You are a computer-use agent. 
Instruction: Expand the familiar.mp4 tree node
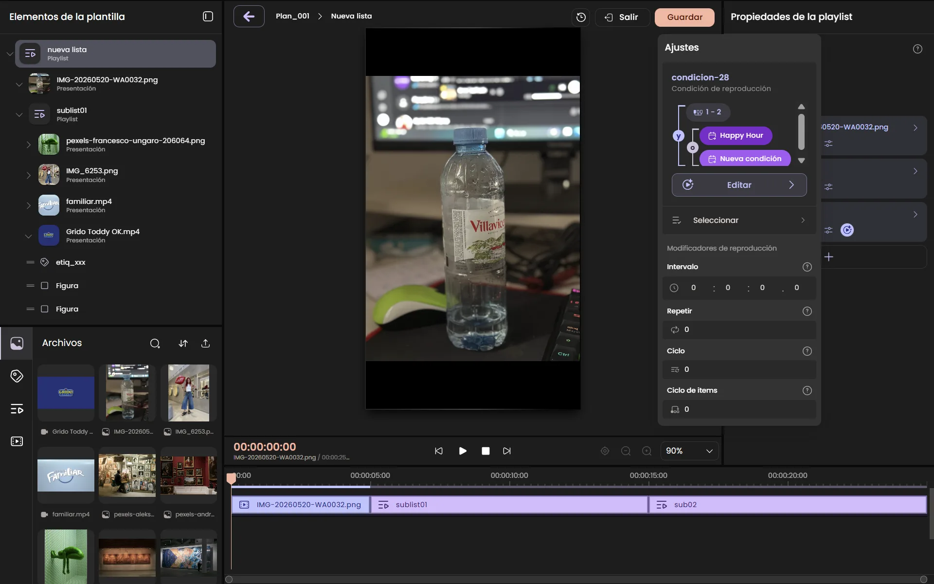click(x=28, y=205)
